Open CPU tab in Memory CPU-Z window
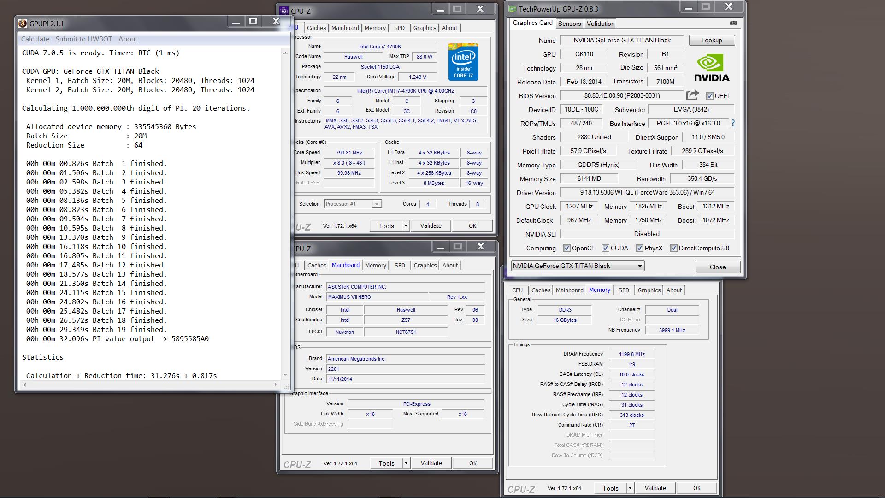The image size is (885, 498). pos(517,290)
